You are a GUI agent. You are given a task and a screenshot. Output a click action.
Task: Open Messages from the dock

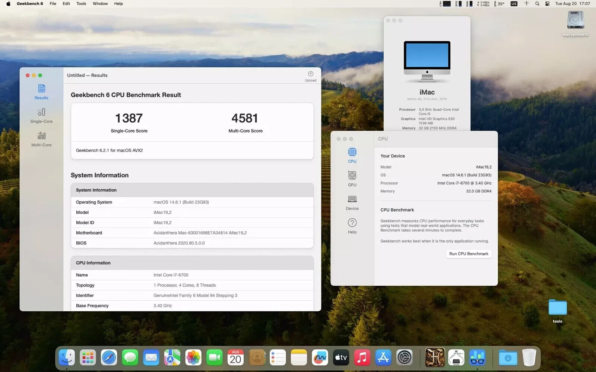[130, 358]
